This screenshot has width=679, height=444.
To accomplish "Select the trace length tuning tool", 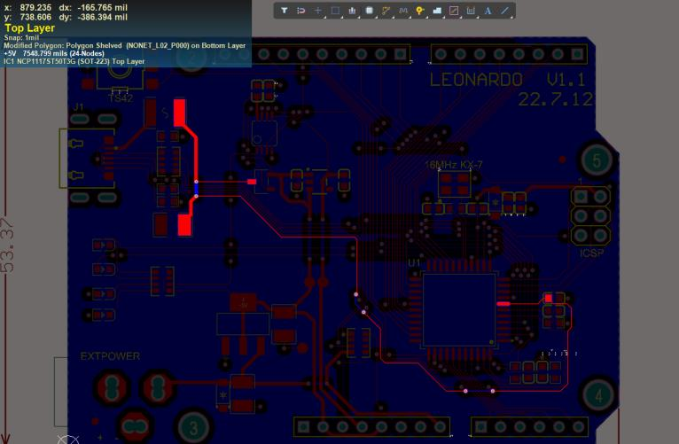I will pos(403,11).
